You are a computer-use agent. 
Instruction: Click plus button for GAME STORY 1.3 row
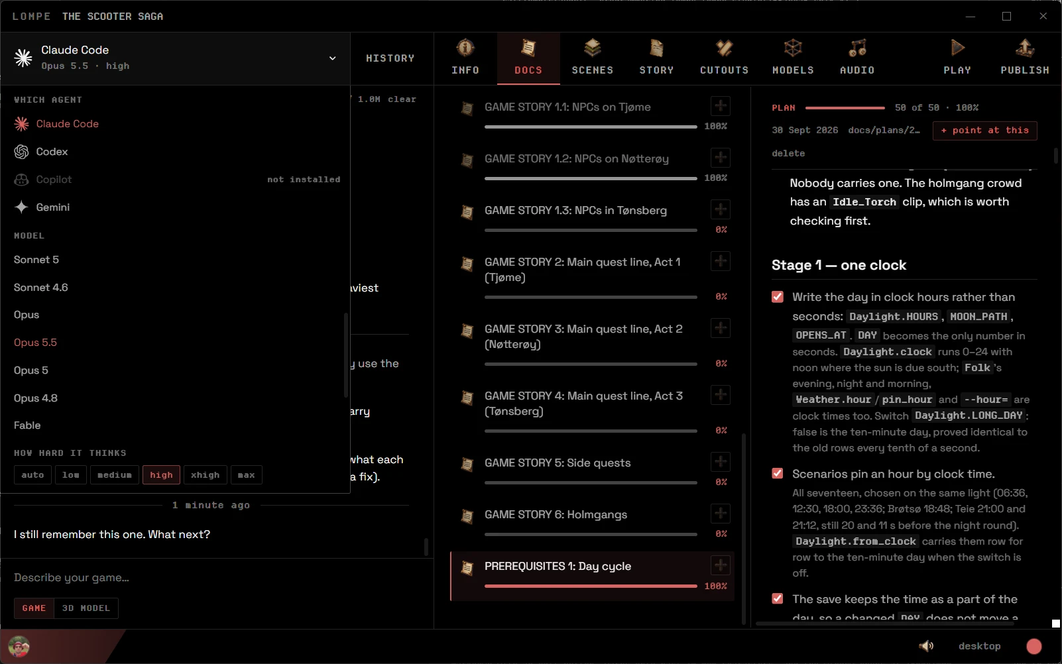click(x=721, y=209)
